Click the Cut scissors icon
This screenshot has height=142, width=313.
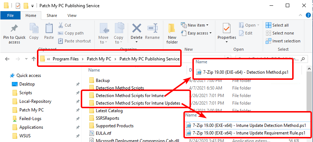tap(61, 25)
